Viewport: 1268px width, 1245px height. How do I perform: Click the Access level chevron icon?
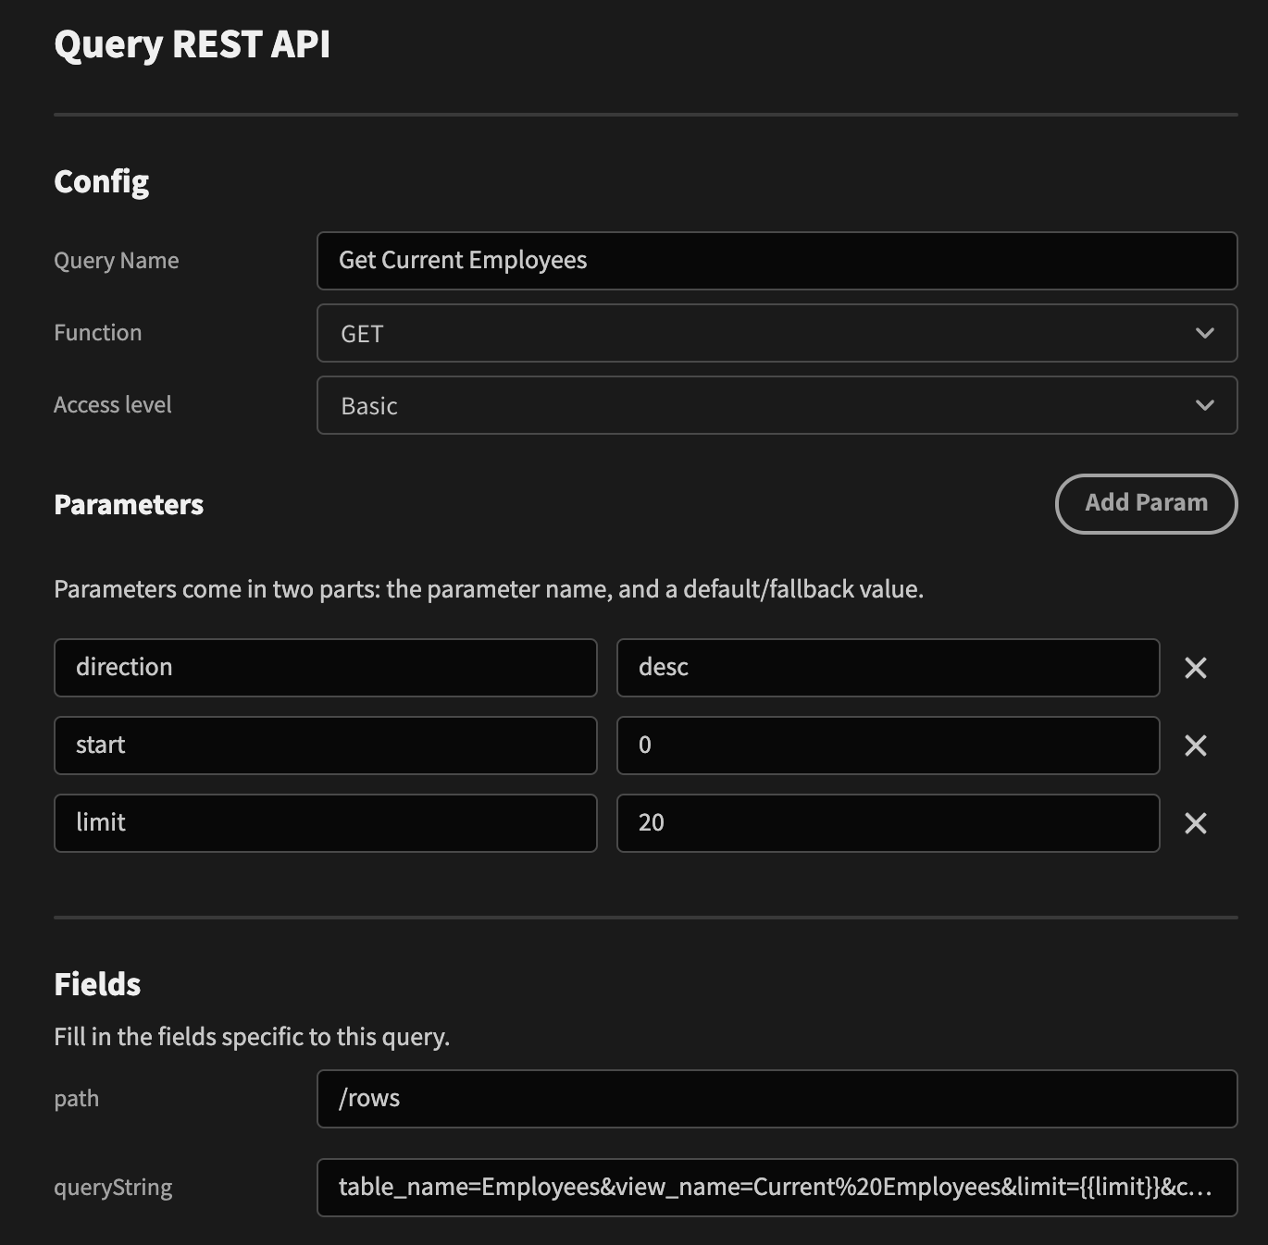[x=1204, y=405]
